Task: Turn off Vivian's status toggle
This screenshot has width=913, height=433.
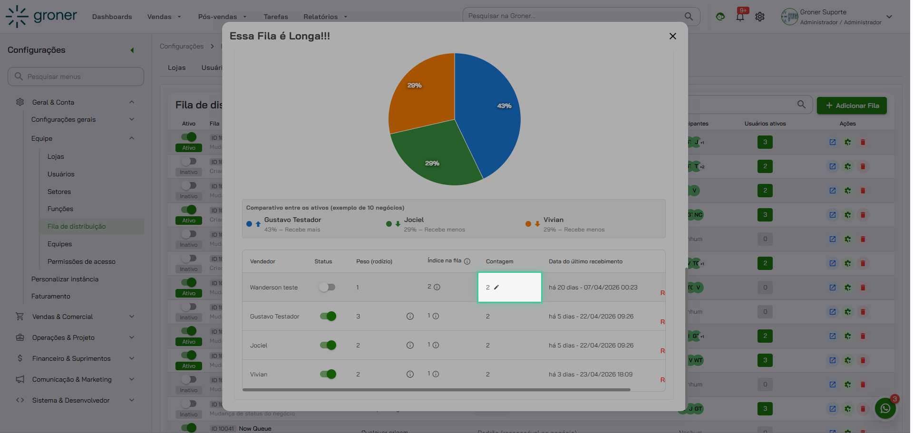Action: (328, 375)
